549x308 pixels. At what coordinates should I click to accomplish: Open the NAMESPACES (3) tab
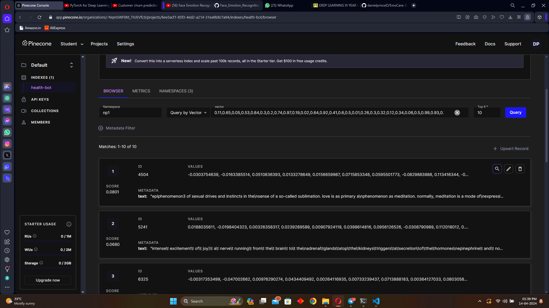tap(176, 91)
